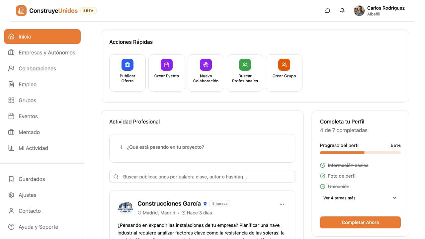The image size is (425, 239).
Task: Click the Ajustes gear icon
Action: pyautogui.click(x=11, y=195)
